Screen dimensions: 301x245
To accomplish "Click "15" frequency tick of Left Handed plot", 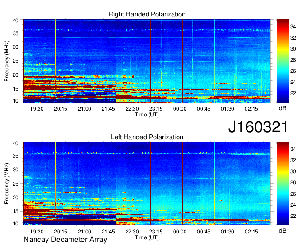I will click(x=15, y=212).
